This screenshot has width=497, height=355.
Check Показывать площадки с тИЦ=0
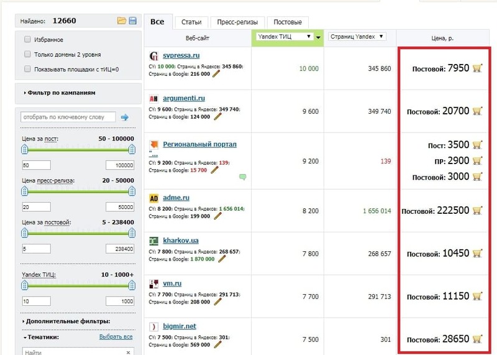pyautogui.click(x=27, y=69)
